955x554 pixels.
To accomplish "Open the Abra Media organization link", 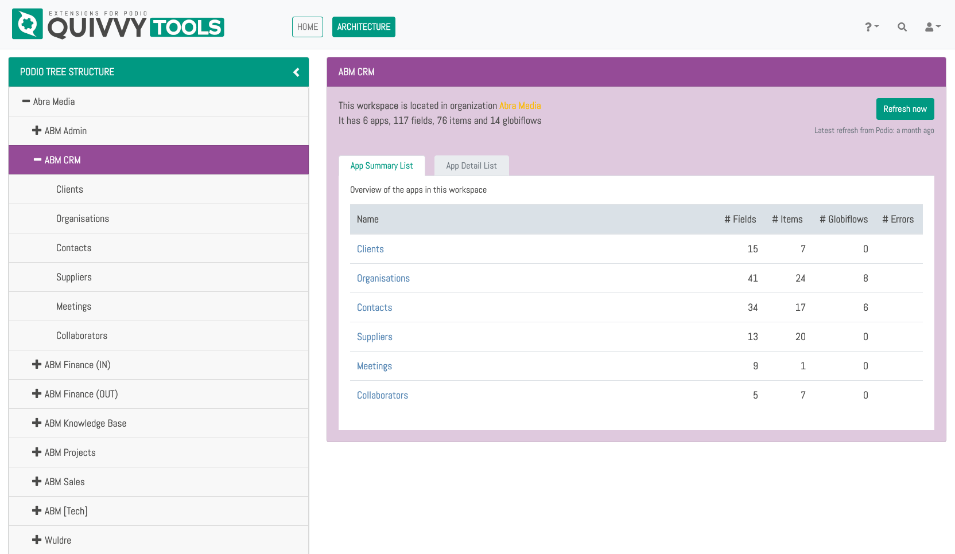I will point(519,106).
